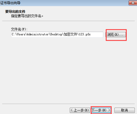Click the word Desktop in file path
Viewport: 137px width, 114px height.
pos(56,34)
